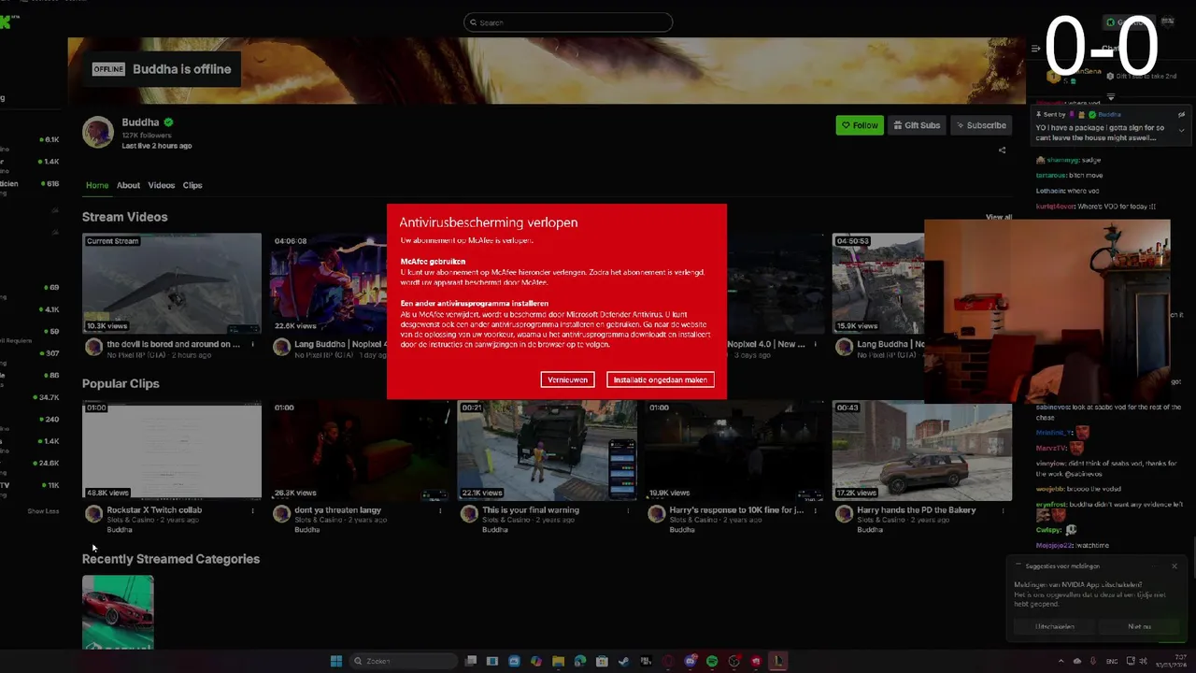Image resolution: width=1196 pixels, height=673 pixels.
Task: Play This is your final warning clip
Action: [x=547, y=451]
